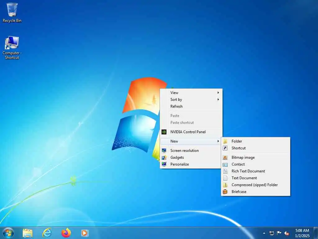The image size is (318, 239).
Task: Click the Briefcase icon
Action: [x=225, y=192]
